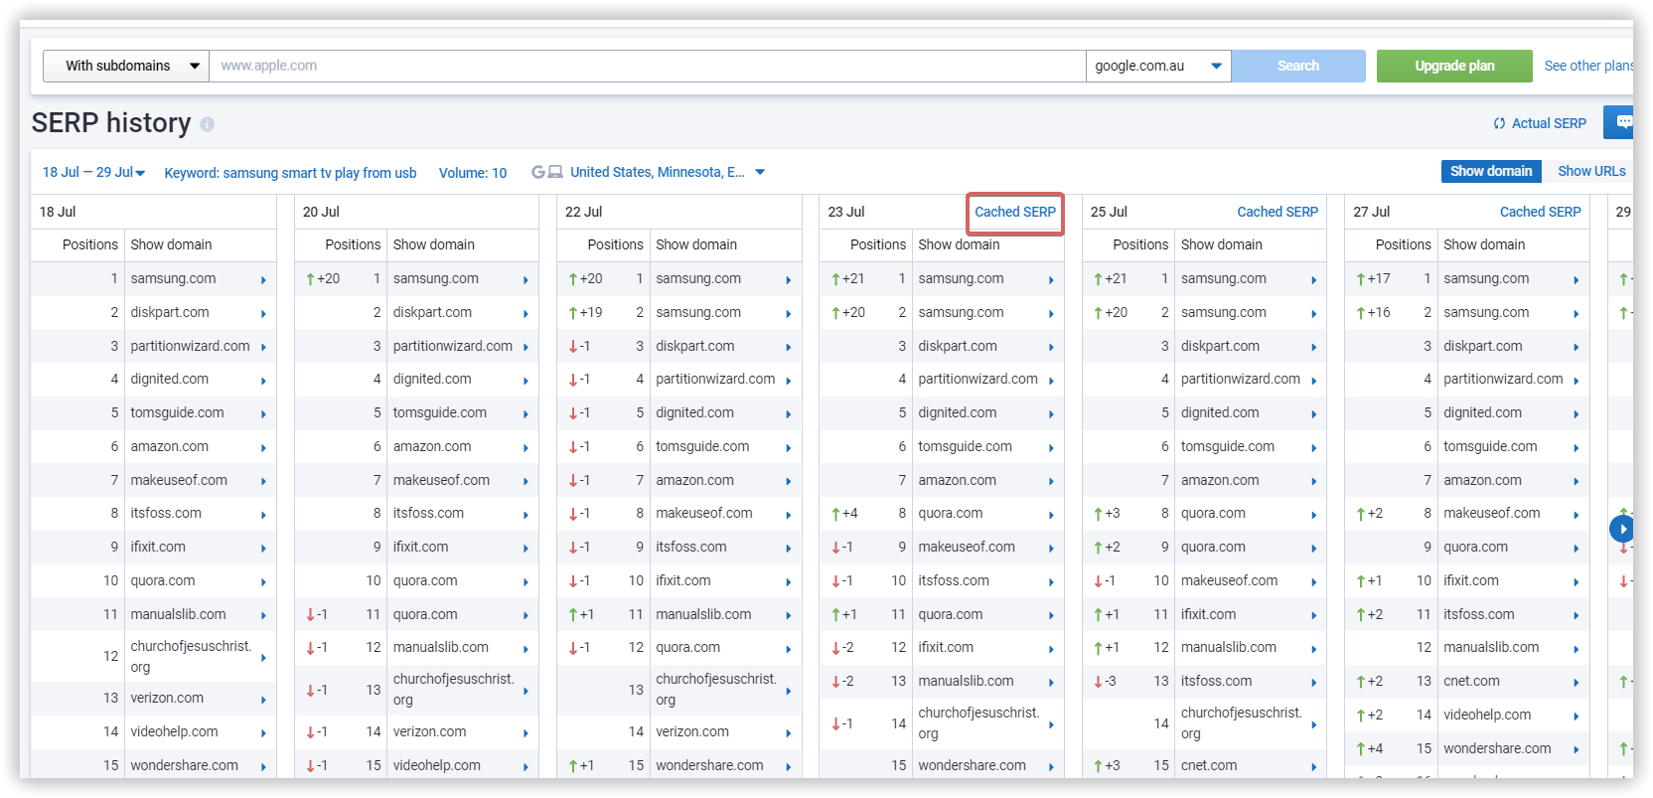
Task: Click Positions header in 20 Jul column
Action: pyautogui.click(x=353, y=244)
